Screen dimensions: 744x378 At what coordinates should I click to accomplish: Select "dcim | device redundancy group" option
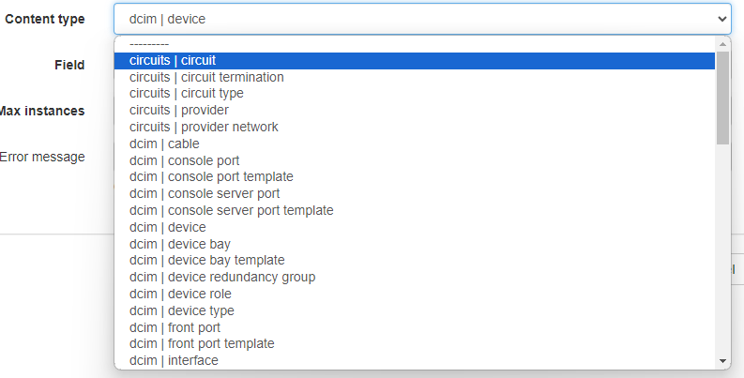click(x=222, y=277)
